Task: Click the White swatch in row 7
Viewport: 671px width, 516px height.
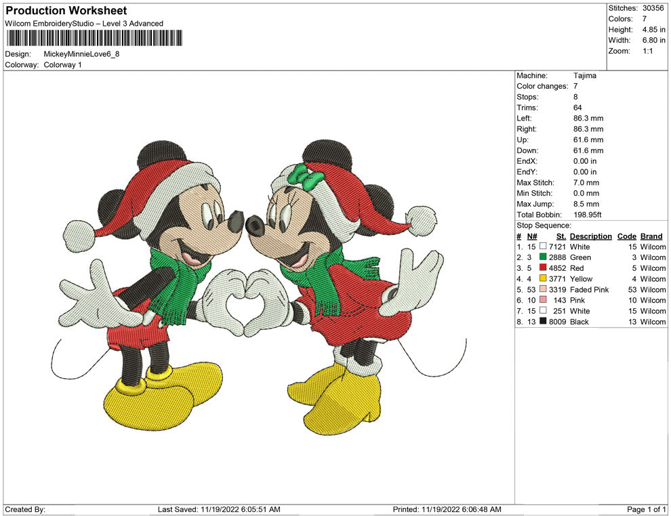Action: coord(543,310)
